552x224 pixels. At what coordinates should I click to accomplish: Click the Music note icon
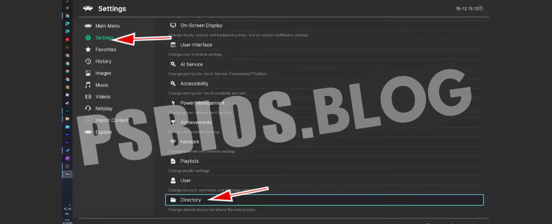[88, 85]
